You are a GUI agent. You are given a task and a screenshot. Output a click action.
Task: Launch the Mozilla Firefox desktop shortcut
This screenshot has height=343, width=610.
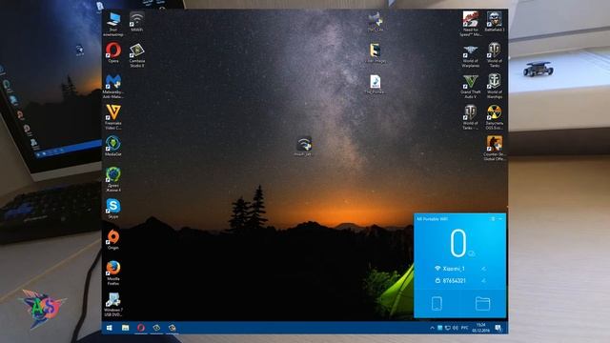coord(113,272)
